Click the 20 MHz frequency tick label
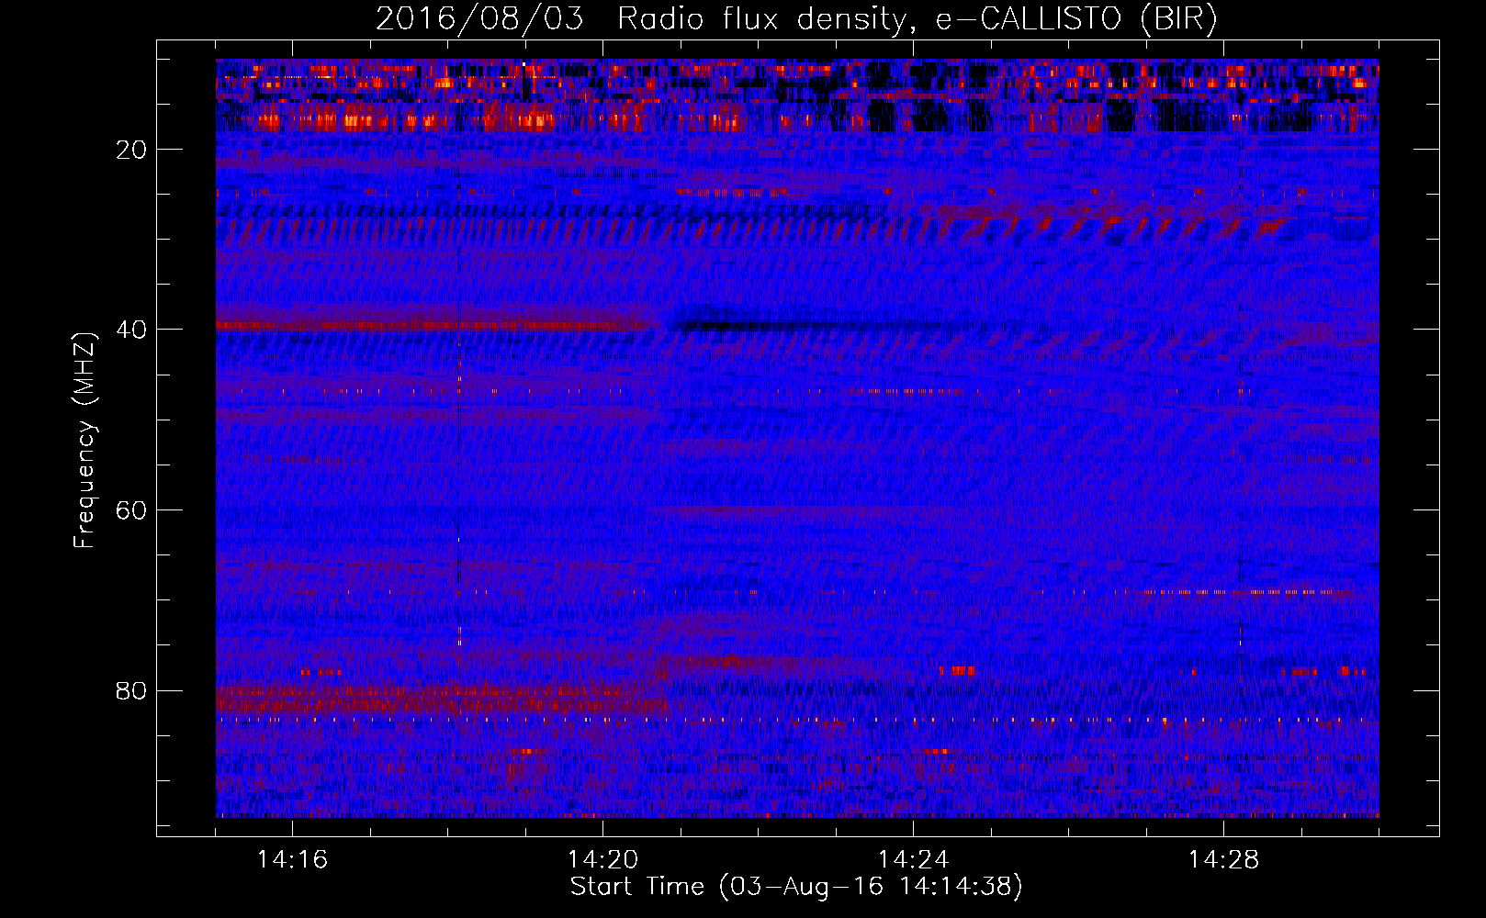Screen dimensions: 1486x918 click(x=132, y=150)
